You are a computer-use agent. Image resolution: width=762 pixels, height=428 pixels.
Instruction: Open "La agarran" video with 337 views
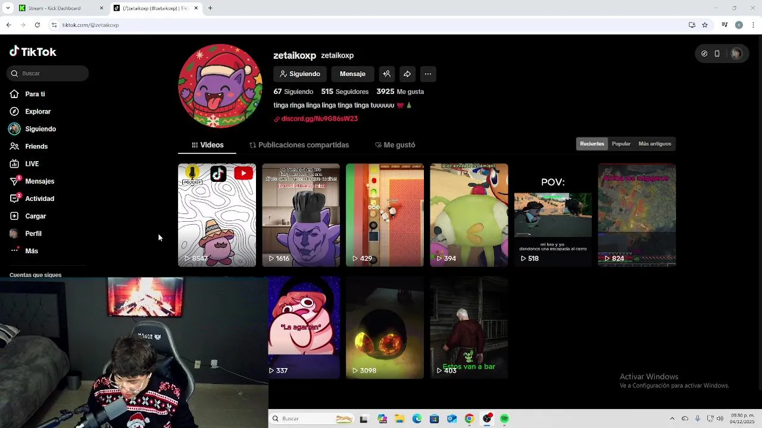coord(304,328)
